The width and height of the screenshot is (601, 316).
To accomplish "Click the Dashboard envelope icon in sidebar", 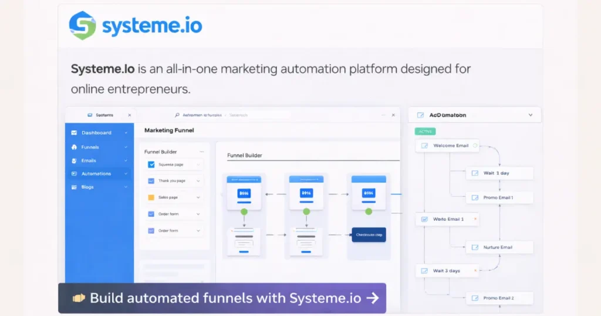I will point(74,133).
